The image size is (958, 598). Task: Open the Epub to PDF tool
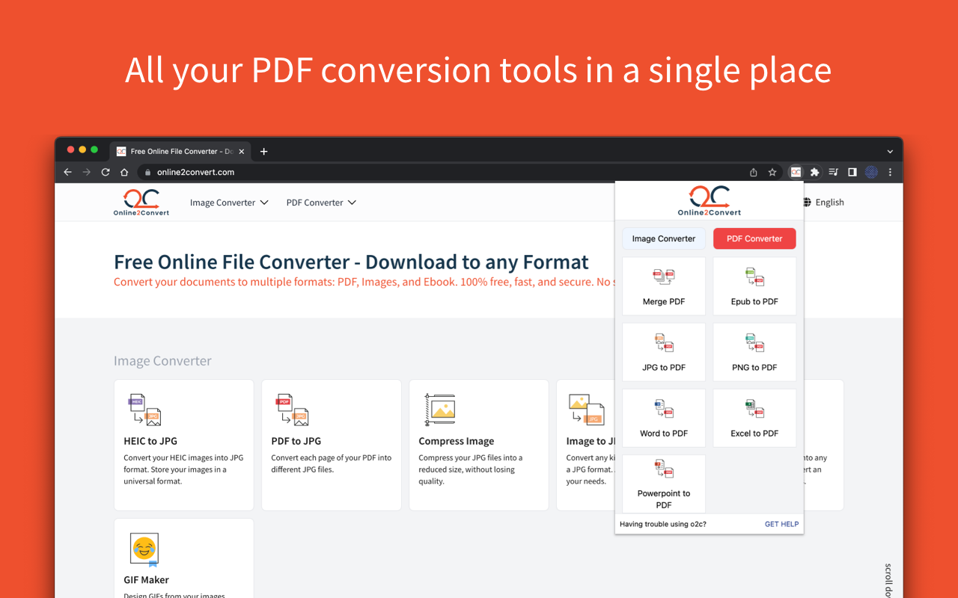point(754,286)
